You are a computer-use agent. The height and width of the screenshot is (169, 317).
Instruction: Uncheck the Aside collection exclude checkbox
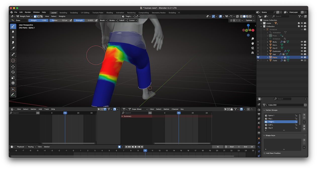(299, 23)
